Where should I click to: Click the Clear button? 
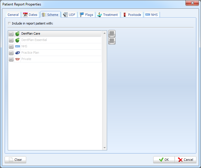[15, 160]
